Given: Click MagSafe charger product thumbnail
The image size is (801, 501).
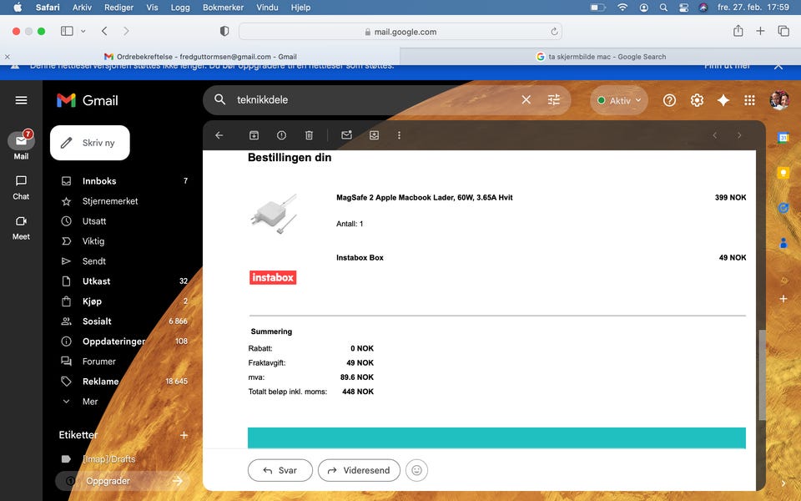Looking at the screenshot, I should click(274, 214).
